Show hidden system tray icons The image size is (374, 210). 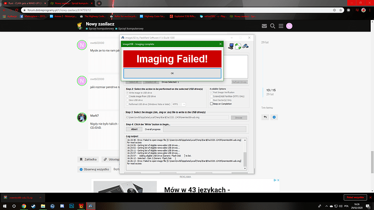pos(326,206)
